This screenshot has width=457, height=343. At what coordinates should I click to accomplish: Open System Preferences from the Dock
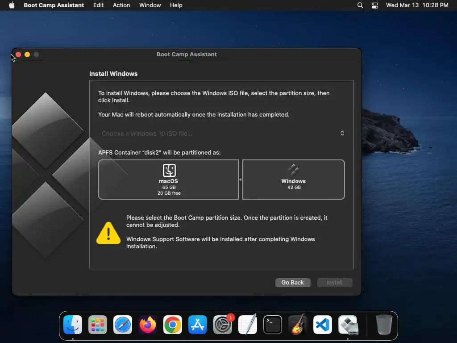[x=223, y=325]
